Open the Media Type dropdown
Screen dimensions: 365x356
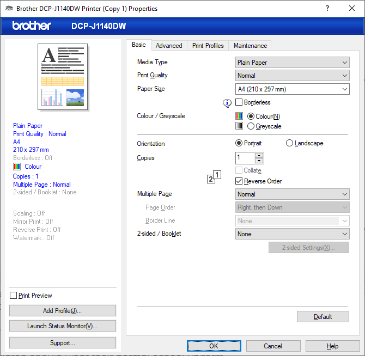pos(292,63)
